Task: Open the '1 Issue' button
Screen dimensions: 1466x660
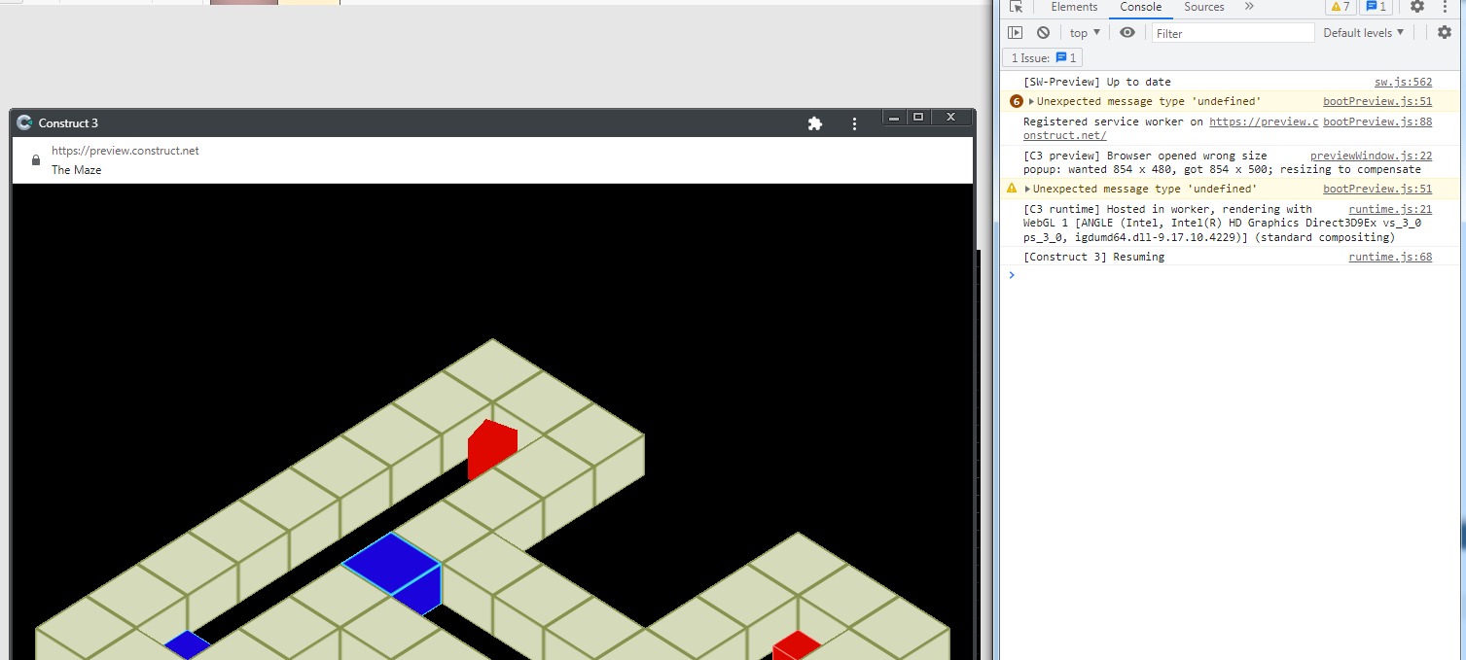Action: tap(1042, 58)
